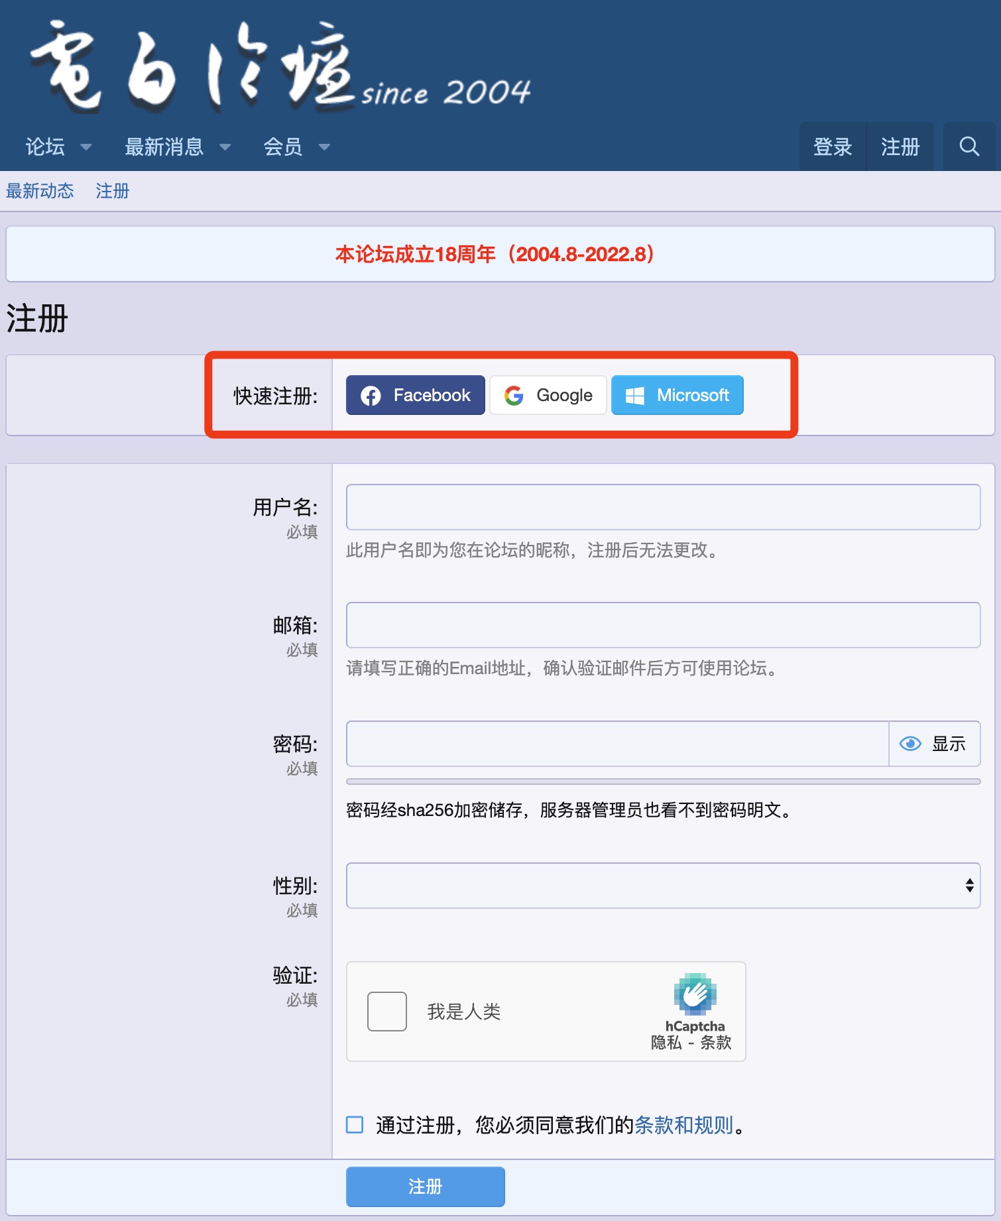Open the 登录 login tab
This screenshot has width=1001, height=1221.
tap(833, 146)
